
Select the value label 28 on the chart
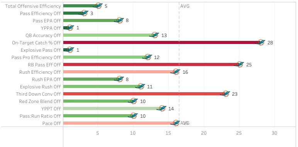pyautogui.click(x=270, y=43)
